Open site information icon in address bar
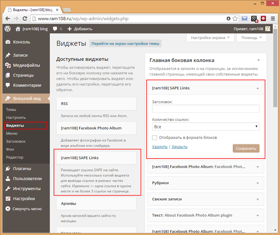 (x=229, y=18)
